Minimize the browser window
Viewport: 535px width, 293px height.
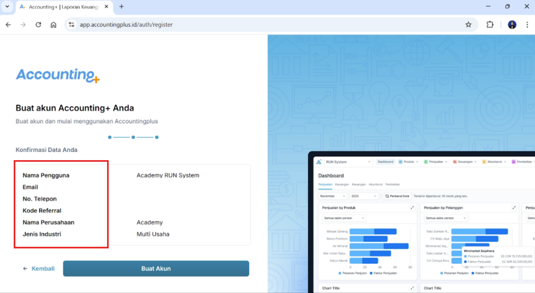coord(488,7)
